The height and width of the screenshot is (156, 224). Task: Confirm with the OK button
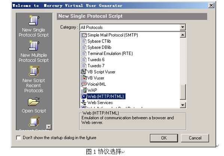coord(164,138)
